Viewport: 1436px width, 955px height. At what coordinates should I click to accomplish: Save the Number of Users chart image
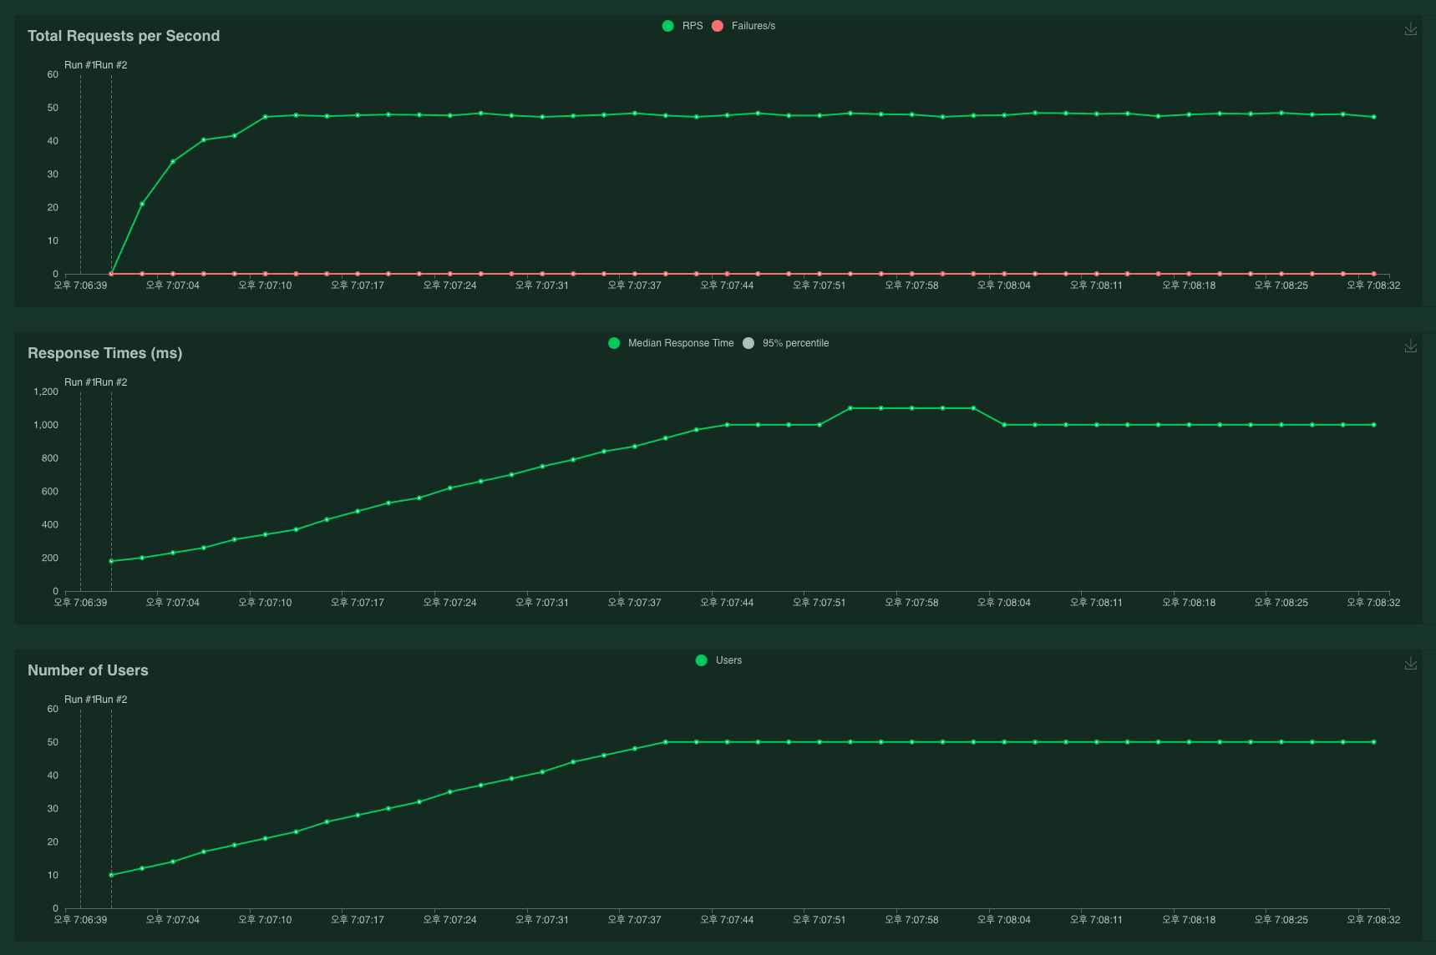click(x=1410, y=664)
